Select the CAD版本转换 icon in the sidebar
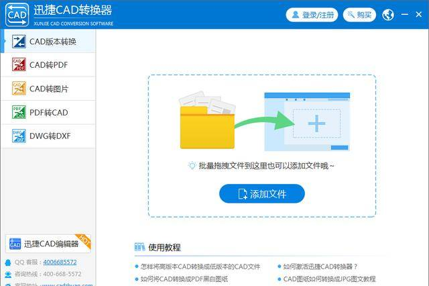Screen dimensions: 429x286 click(19, 42)
